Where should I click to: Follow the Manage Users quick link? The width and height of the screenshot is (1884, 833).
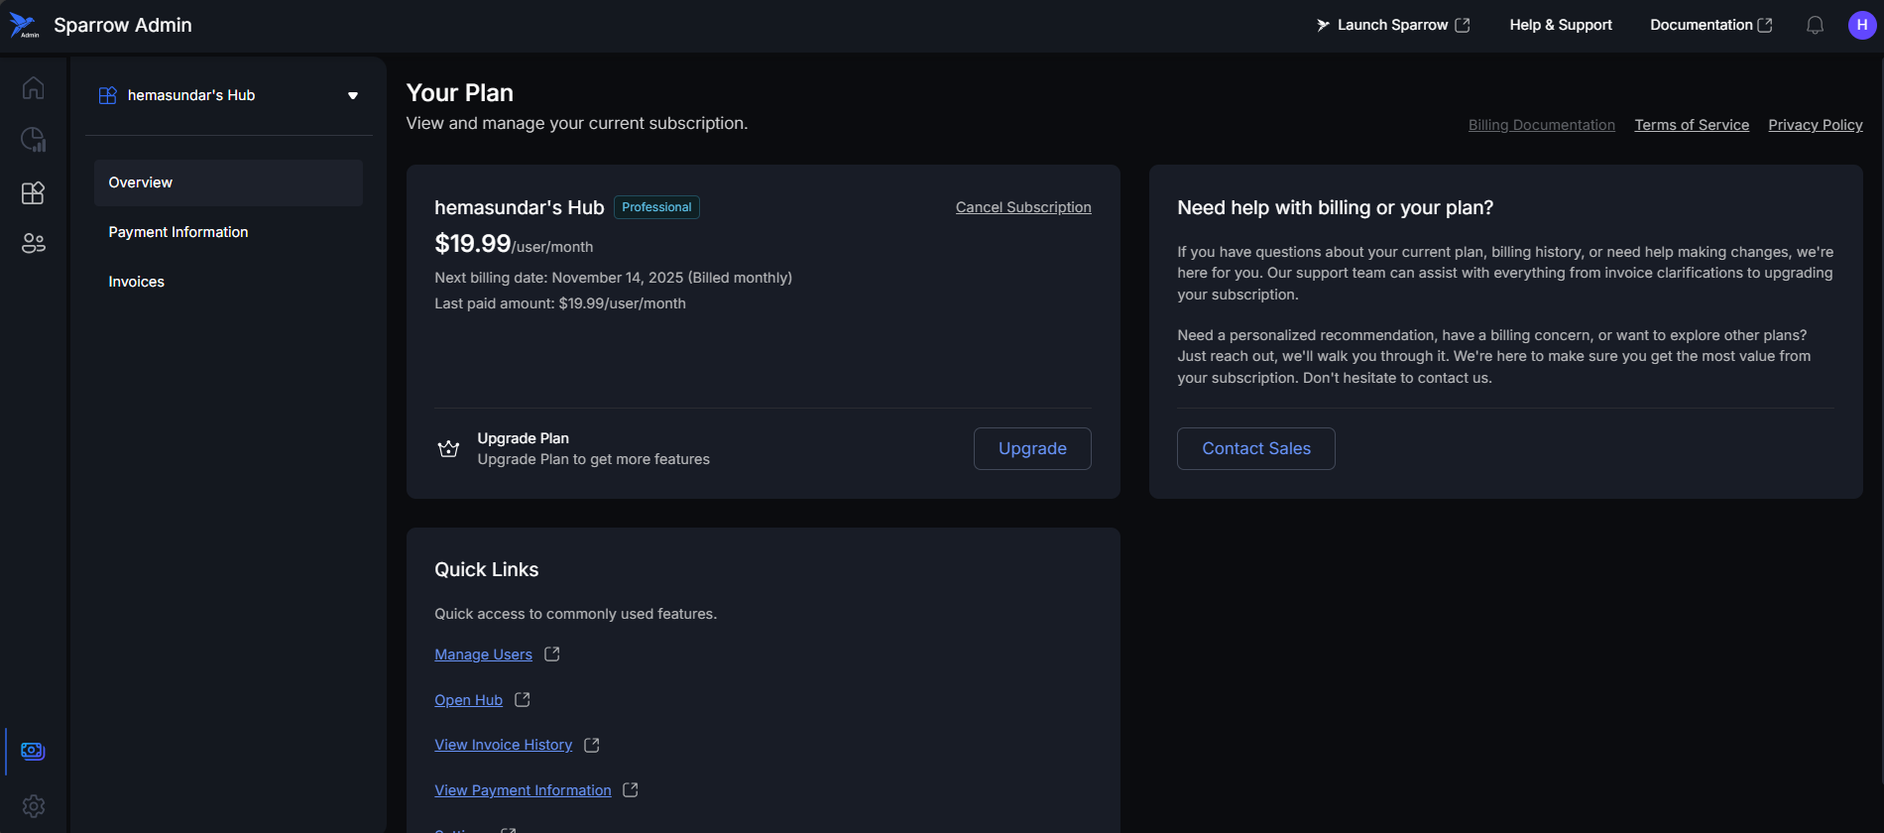click(x=483, y=654)
